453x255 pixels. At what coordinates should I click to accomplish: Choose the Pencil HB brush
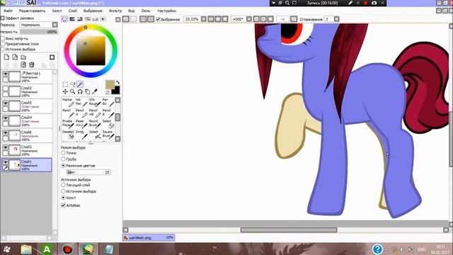click(x=95, y=113)
